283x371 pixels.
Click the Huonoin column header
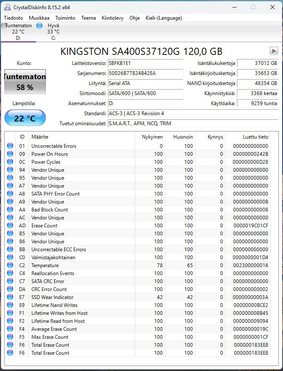pos(180,137)
